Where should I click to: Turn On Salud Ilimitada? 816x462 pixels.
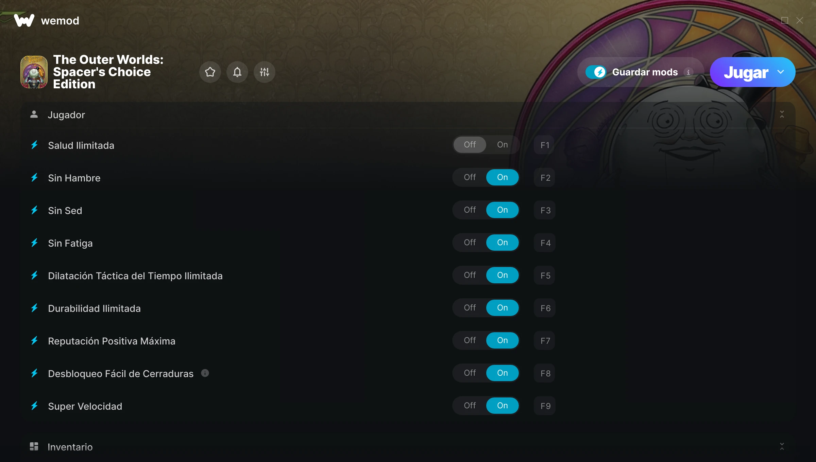[503, 145]
